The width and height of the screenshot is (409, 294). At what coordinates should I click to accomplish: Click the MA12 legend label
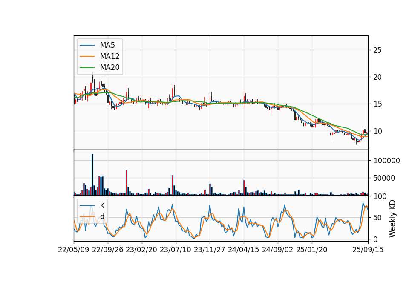(x=109, y=56)
